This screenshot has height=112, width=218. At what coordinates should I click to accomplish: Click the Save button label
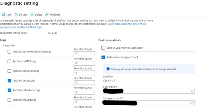click(x=9, y=14)
